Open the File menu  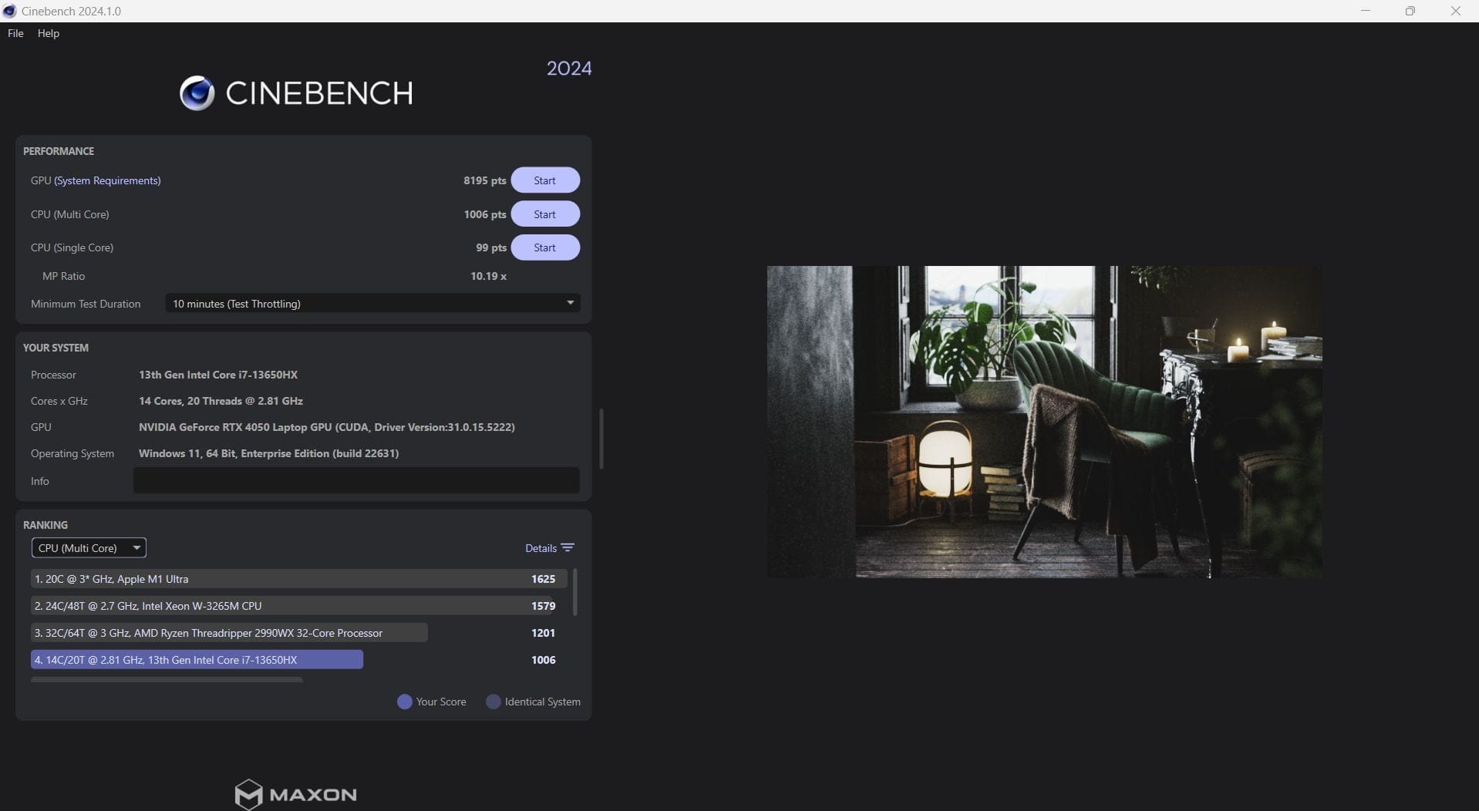[x=15, y=33]
